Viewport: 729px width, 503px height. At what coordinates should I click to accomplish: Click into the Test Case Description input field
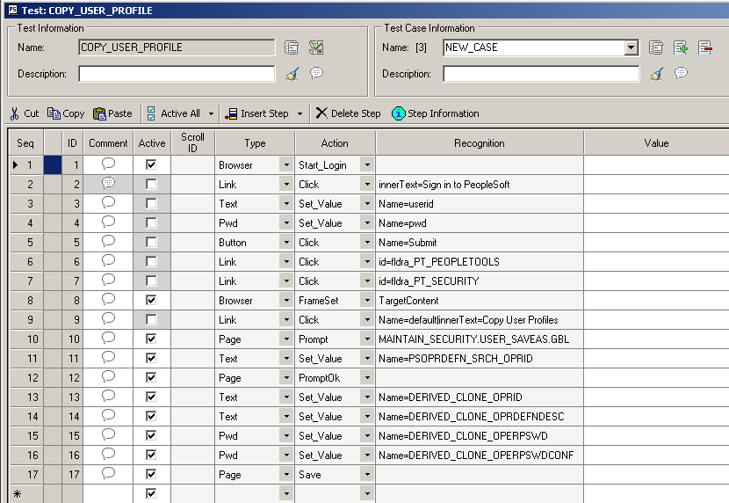pyautogui.click(x=541, y=74)
